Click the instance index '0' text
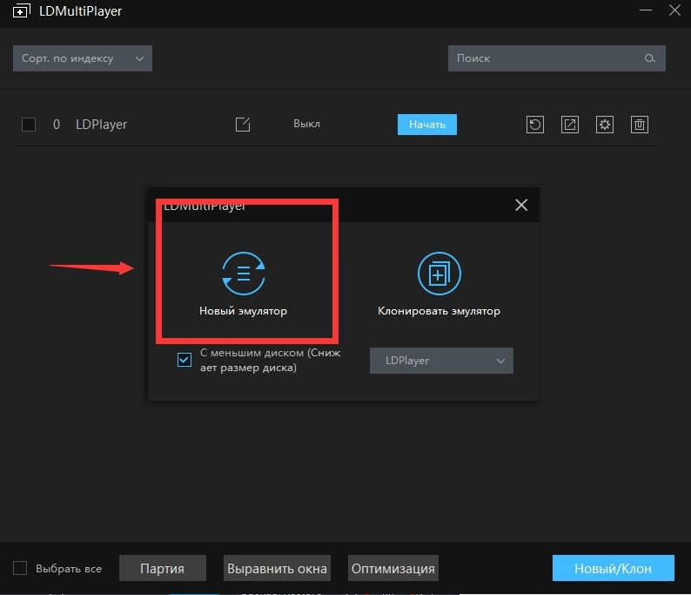The width and height of the screenshot is (691, 595). [57, 125]
